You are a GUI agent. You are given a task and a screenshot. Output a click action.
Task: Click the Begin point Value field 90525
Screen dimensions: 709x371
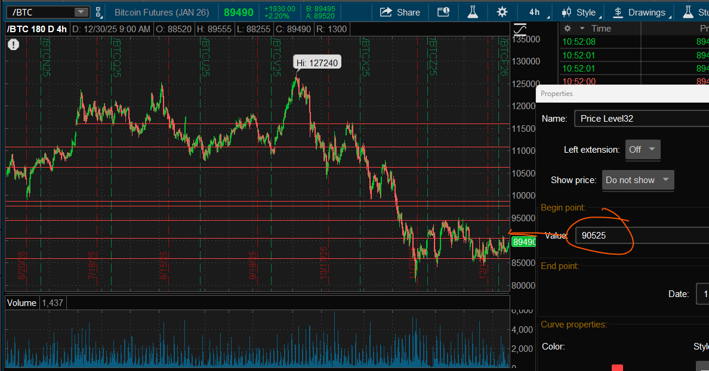click(643, 236)
